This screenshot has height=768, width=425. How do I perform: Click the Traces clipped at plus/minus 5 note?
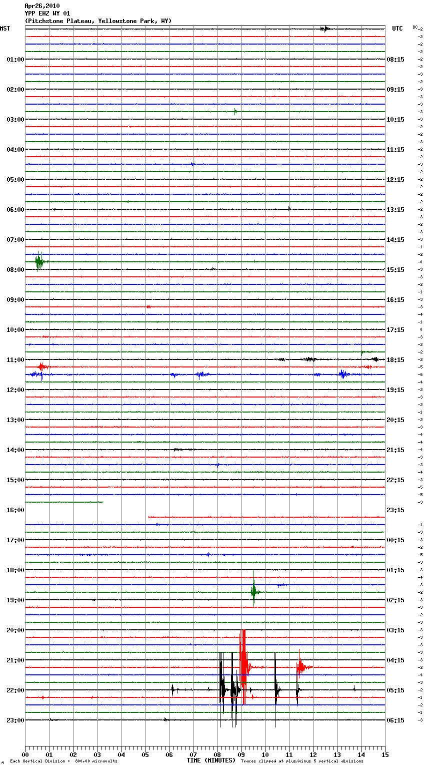[x=302, y=761]
